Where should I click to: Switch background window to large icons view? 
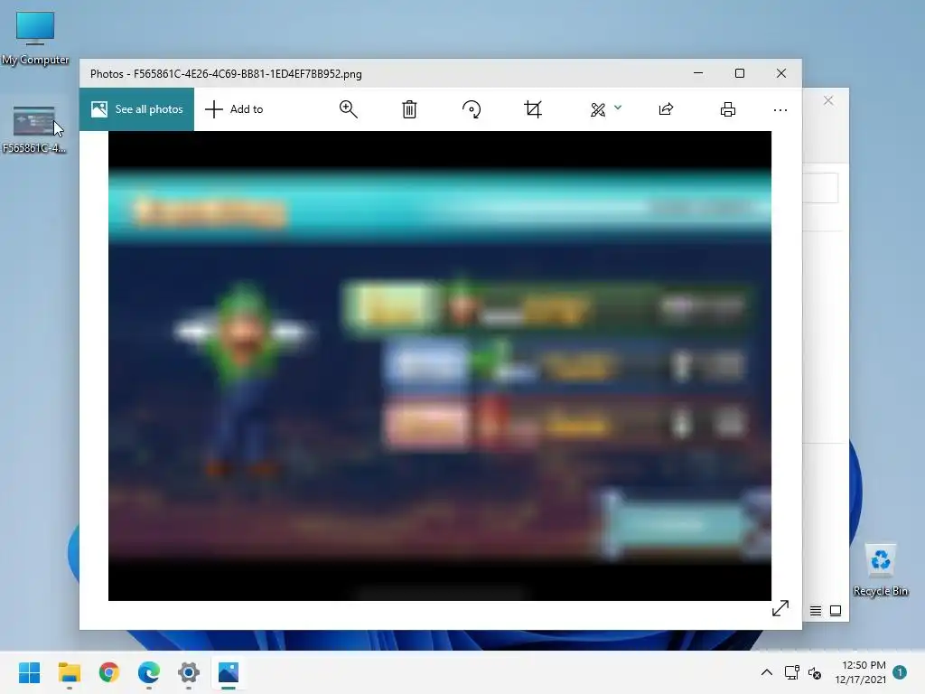(836, 611)
